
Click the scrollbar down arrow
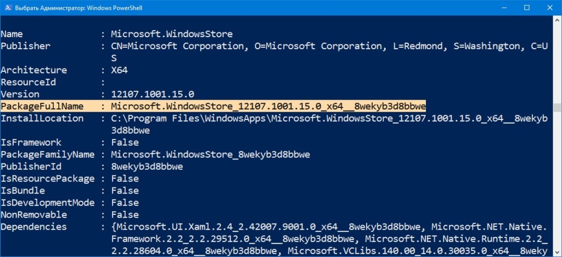(x=557, y=252)
